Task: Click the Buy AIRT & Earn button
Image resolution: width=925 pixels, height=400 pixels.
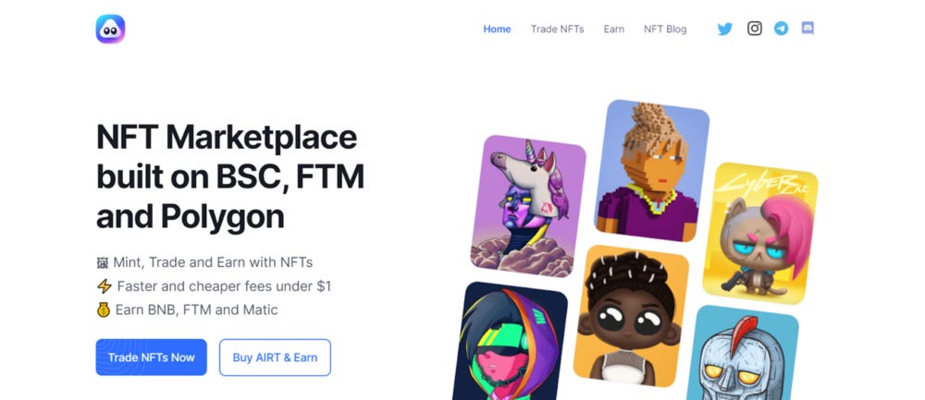Action: pyautogui.click(x=275, y=357)
